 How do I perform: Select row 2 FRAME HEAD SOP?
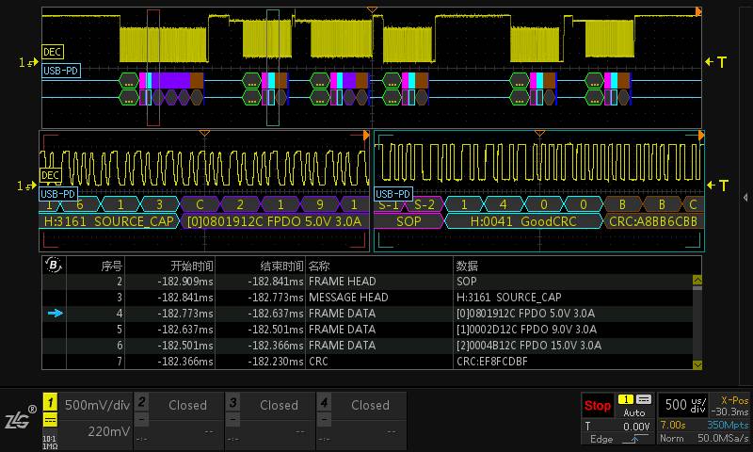(x=367, y=282)
